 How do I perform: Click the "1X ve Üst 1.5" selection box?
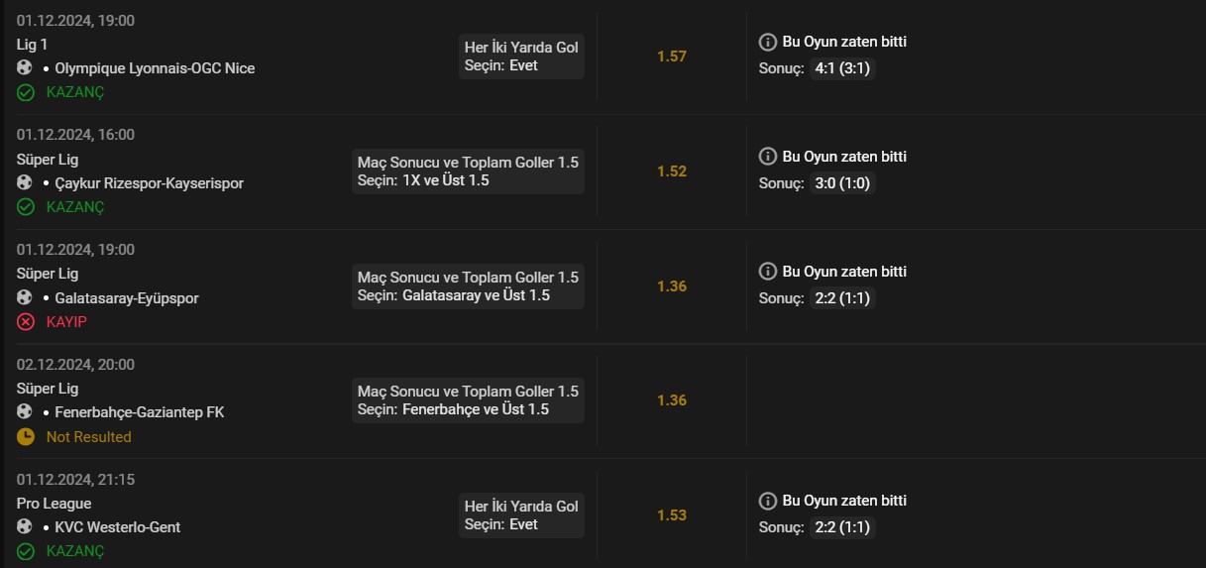(x=468, y=171)
